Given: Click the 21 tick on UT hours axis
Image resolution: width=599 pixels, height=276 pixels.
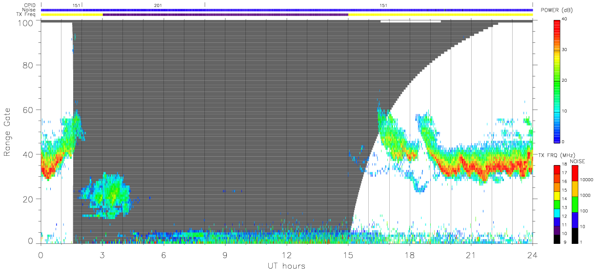Looking at the screenshot, I should 471,255.
